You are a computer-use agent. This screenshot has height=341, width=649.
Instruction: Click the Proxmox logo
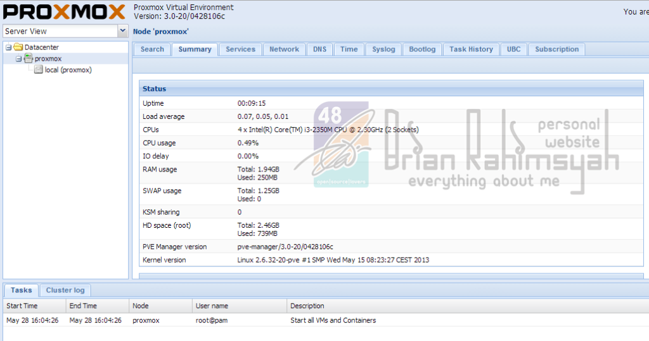64,11
